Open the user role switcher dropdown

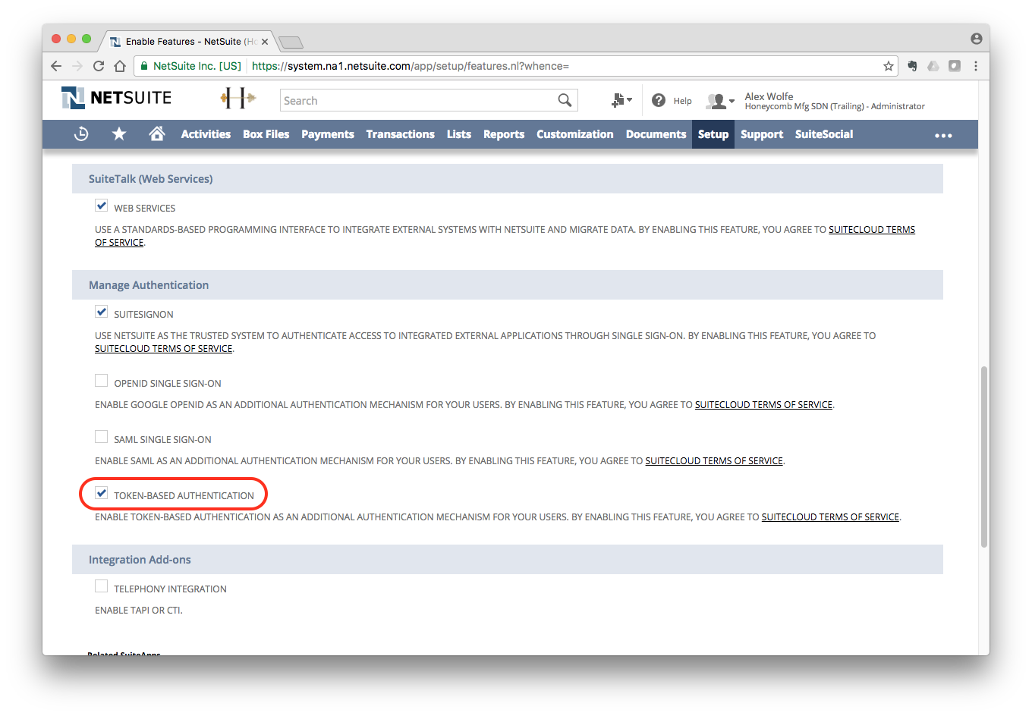click(x=720, y=101)
